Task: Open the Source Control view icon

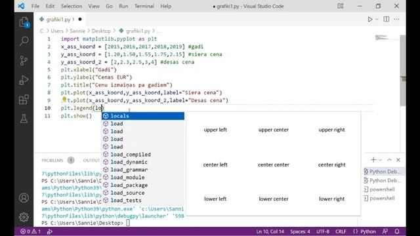Action: [24, 60]
